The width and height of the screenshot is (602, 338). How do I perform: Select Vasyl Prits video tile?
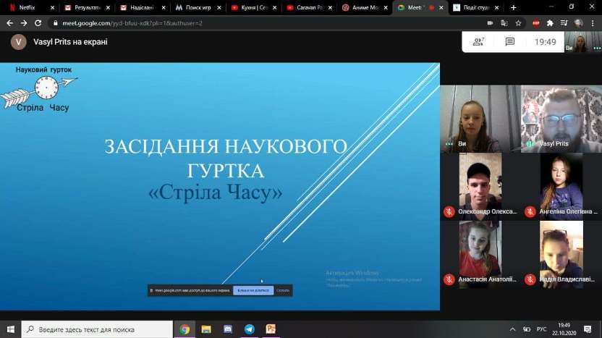coord(559,119)
